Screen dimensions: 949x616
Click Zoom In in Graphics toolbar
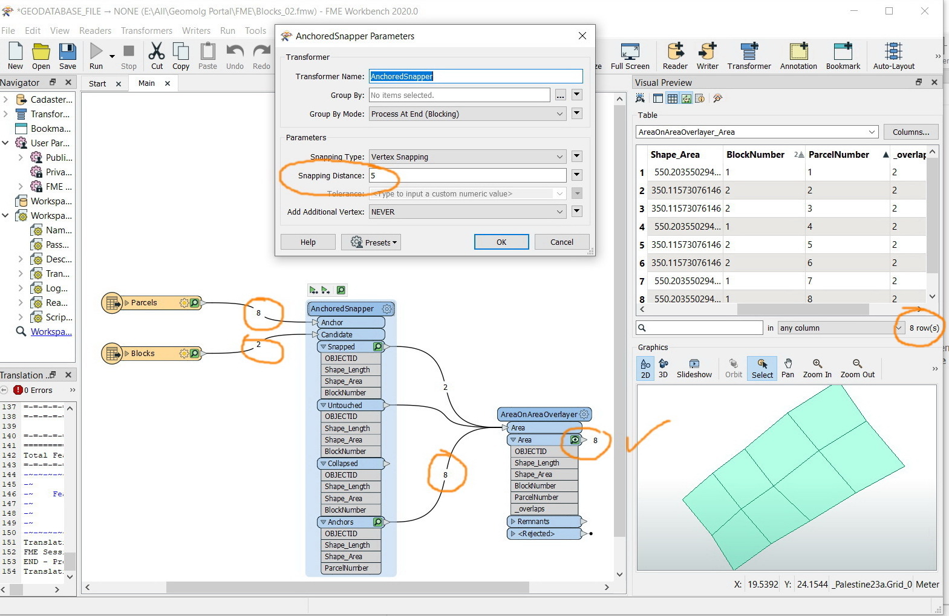click(817, 368)
